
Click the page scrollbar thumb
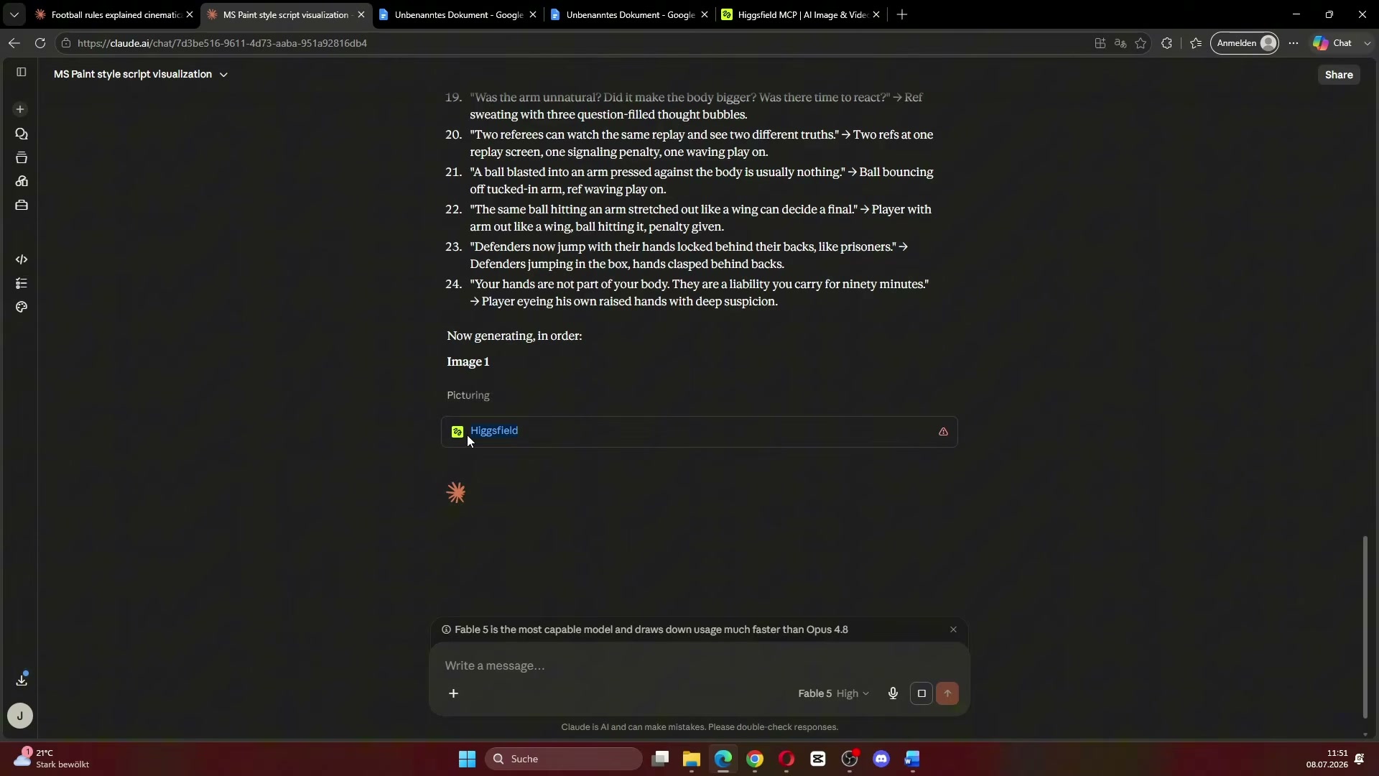point(1365,627)
